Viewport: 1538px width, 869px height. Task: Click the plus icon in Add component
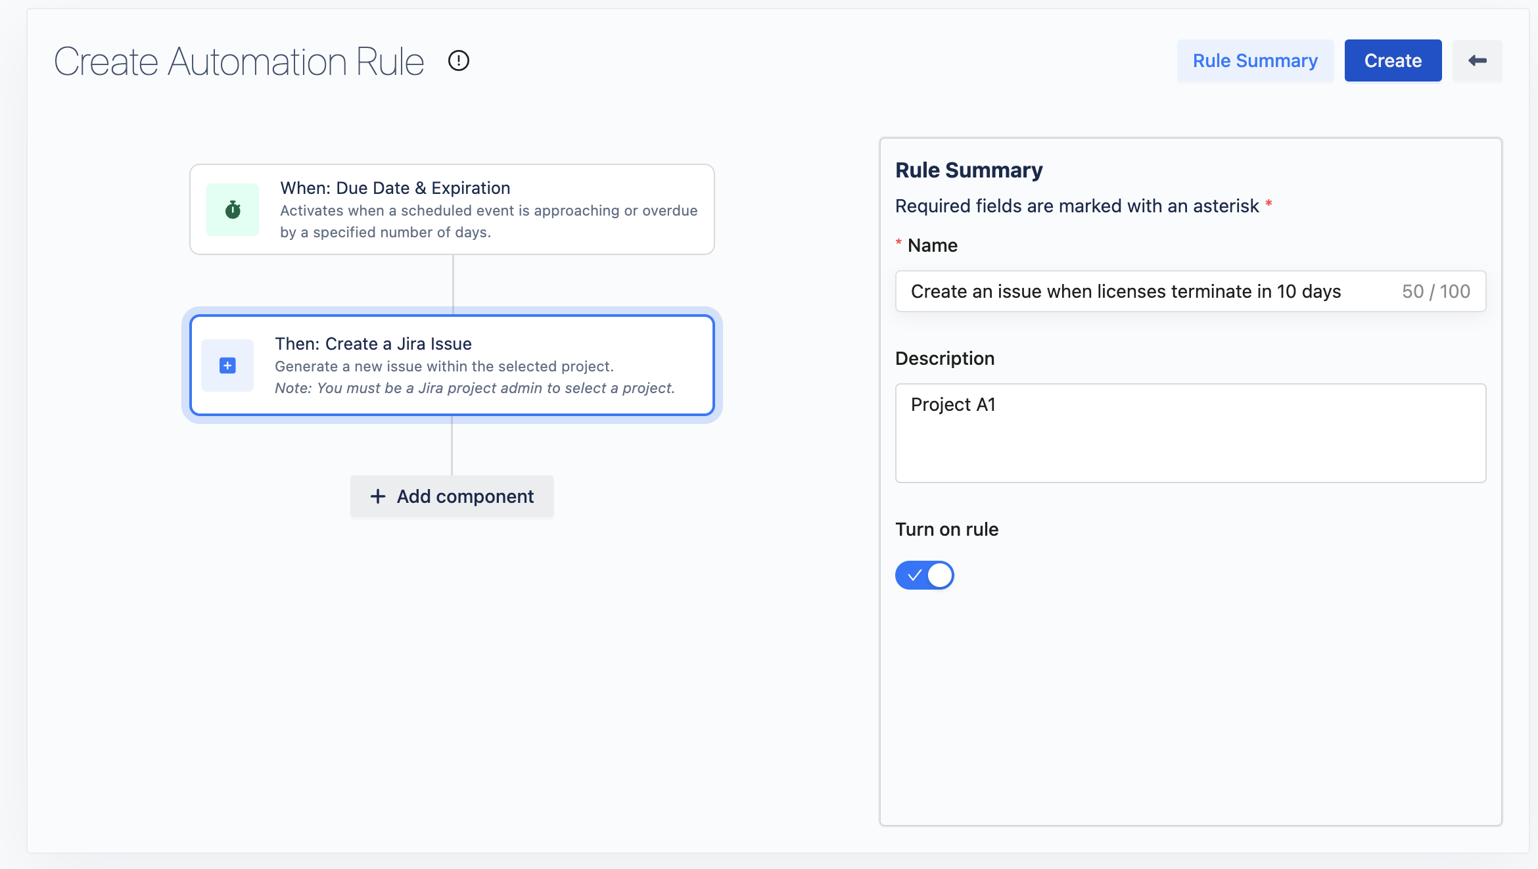(378, 496)
